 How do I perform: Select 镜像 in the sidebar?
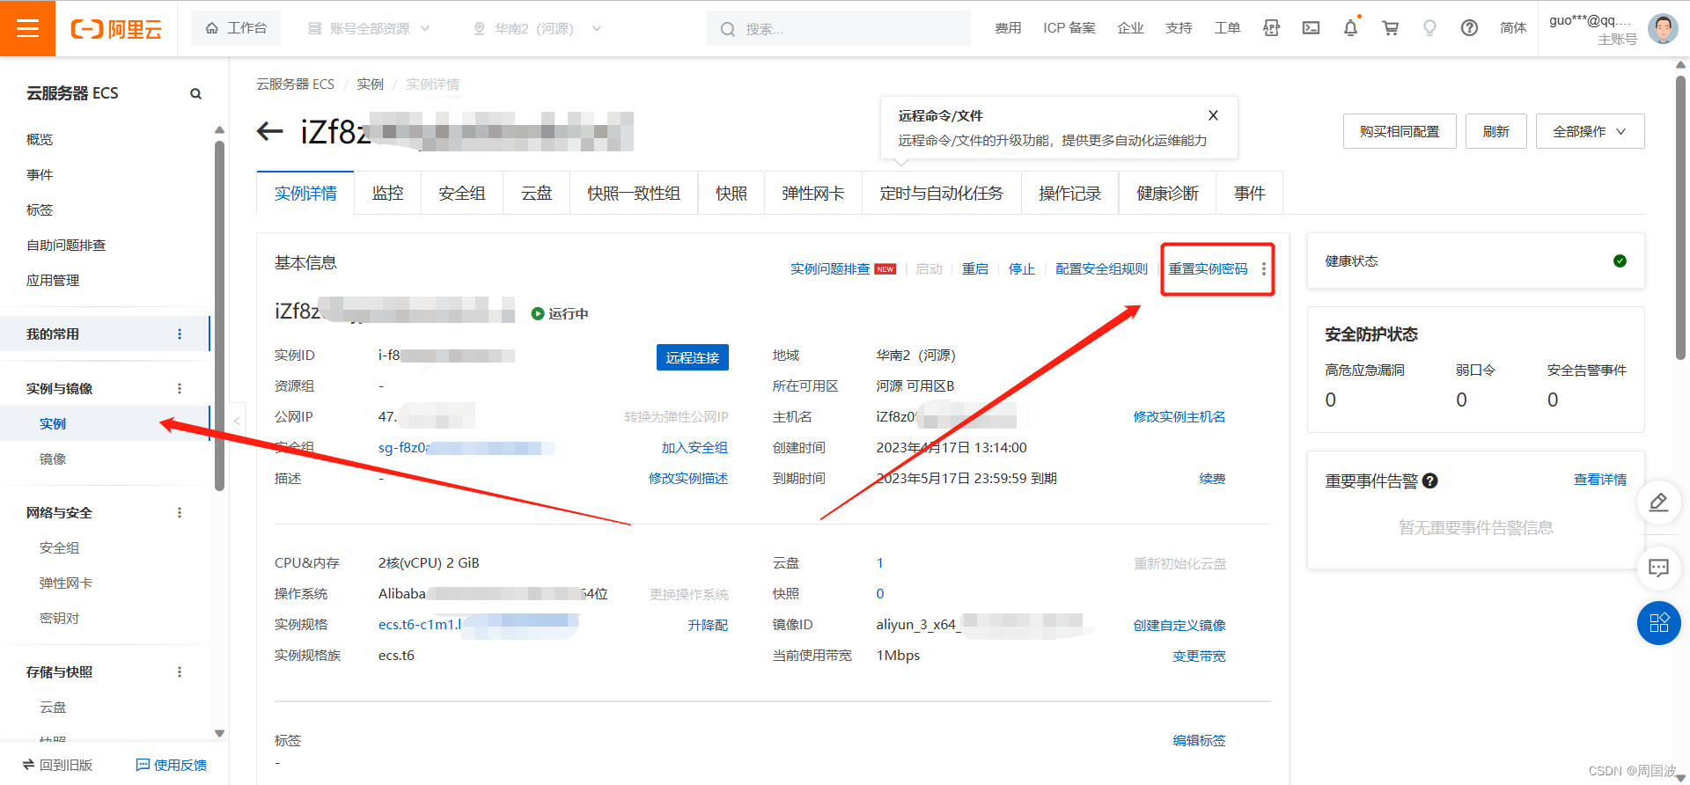tap(53, 459)
